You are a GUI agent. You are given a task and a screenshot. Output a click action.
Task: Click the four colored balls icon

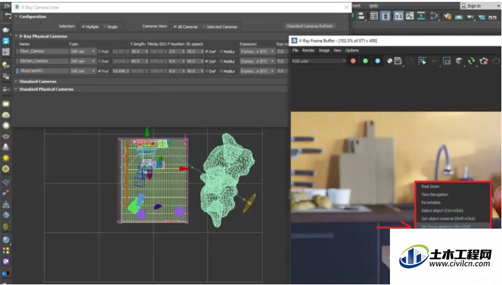click(x=6, y=250)
